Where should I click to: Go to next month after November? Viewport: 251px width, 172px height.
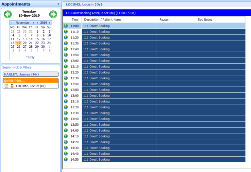tap(33, 23)
